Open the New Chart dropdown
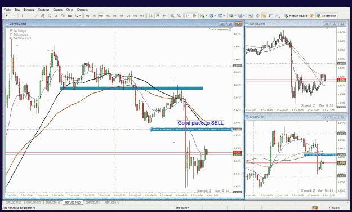 [235, 16]
